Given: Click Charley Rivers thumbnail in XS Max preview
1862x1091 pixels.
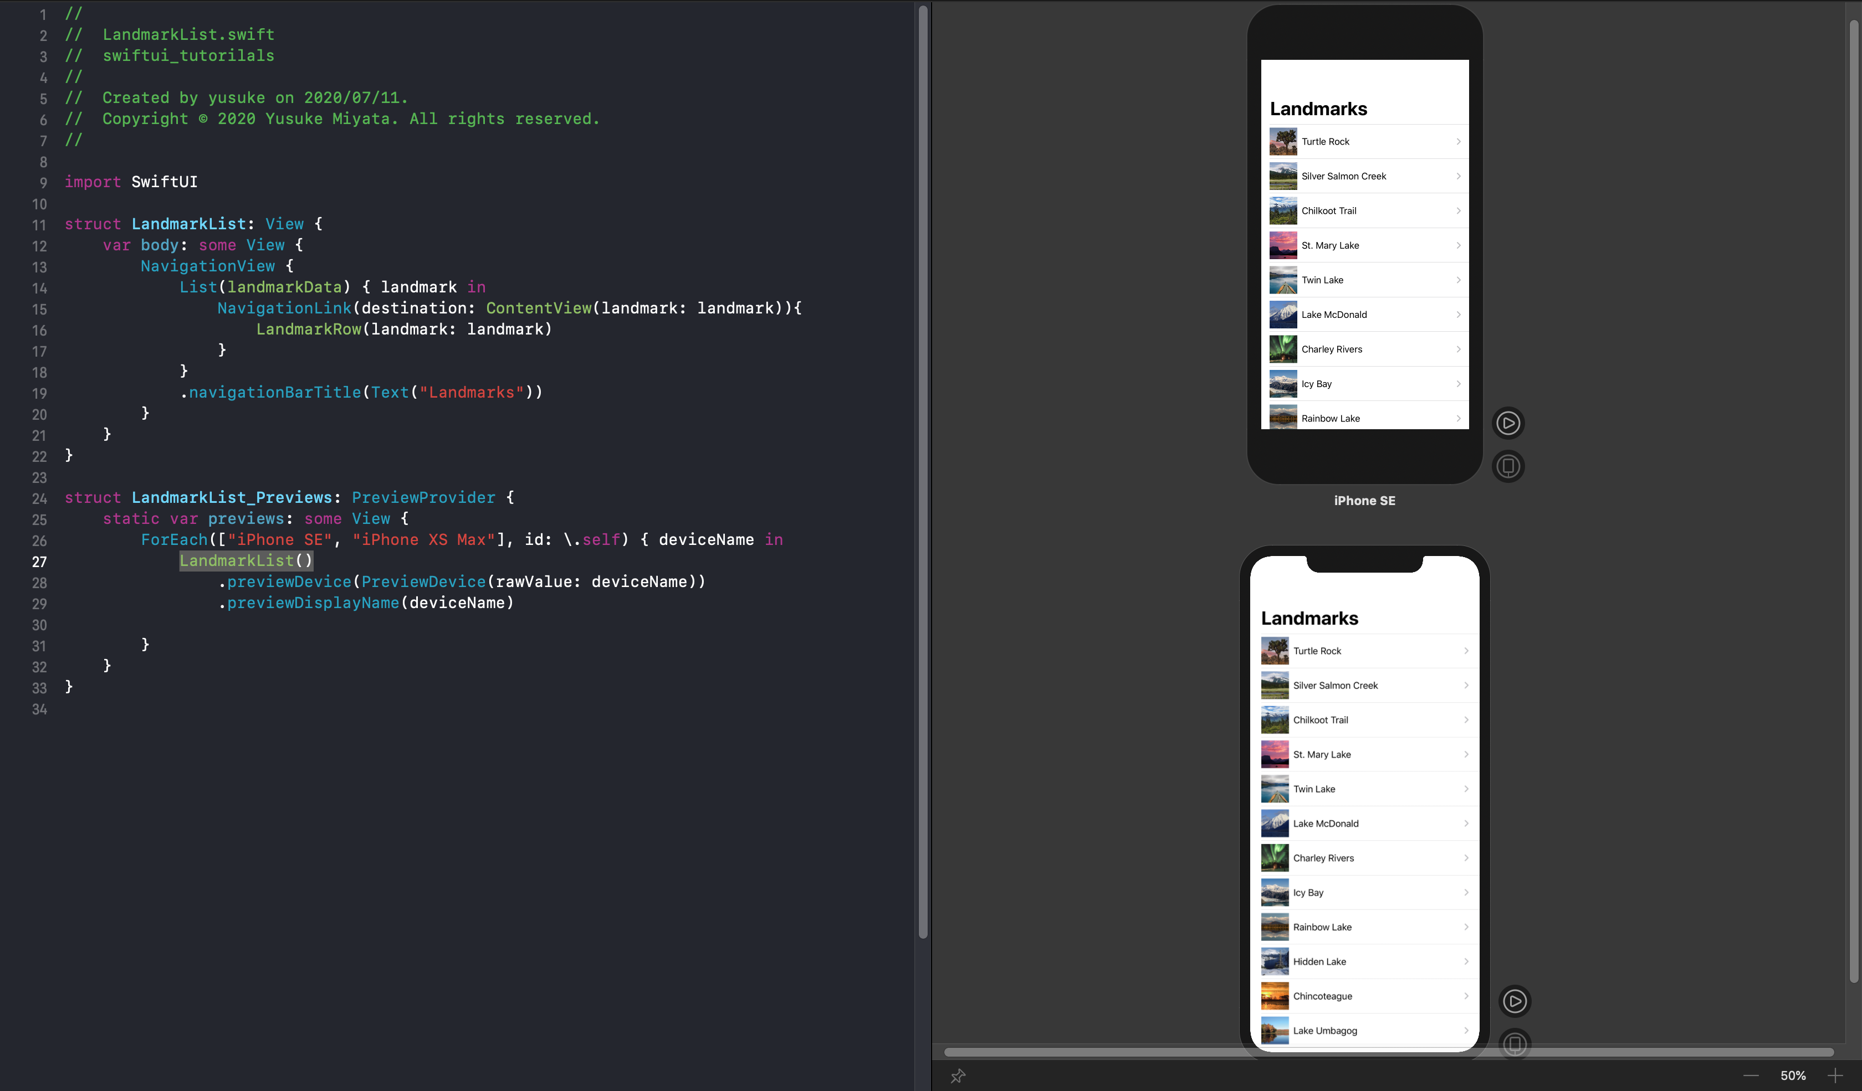Looking at the screenshot, I should (x=1275, y=858).
